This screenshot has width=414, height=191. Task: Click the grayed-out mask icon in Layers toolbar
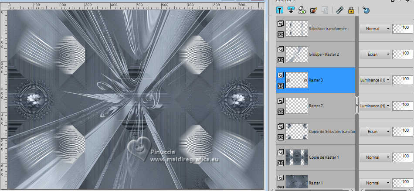click(324, 10)
